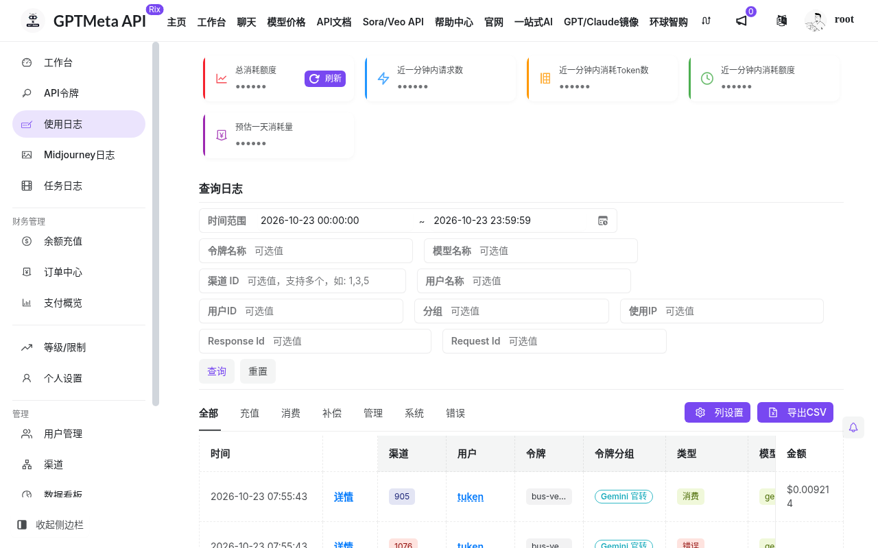Open the tuken user link in channel 905 row

click(471, 497)
